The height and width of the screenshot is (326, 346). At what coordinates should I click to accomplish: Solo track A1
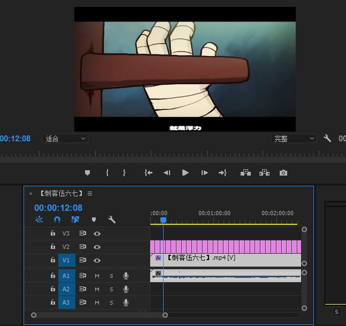111,276
